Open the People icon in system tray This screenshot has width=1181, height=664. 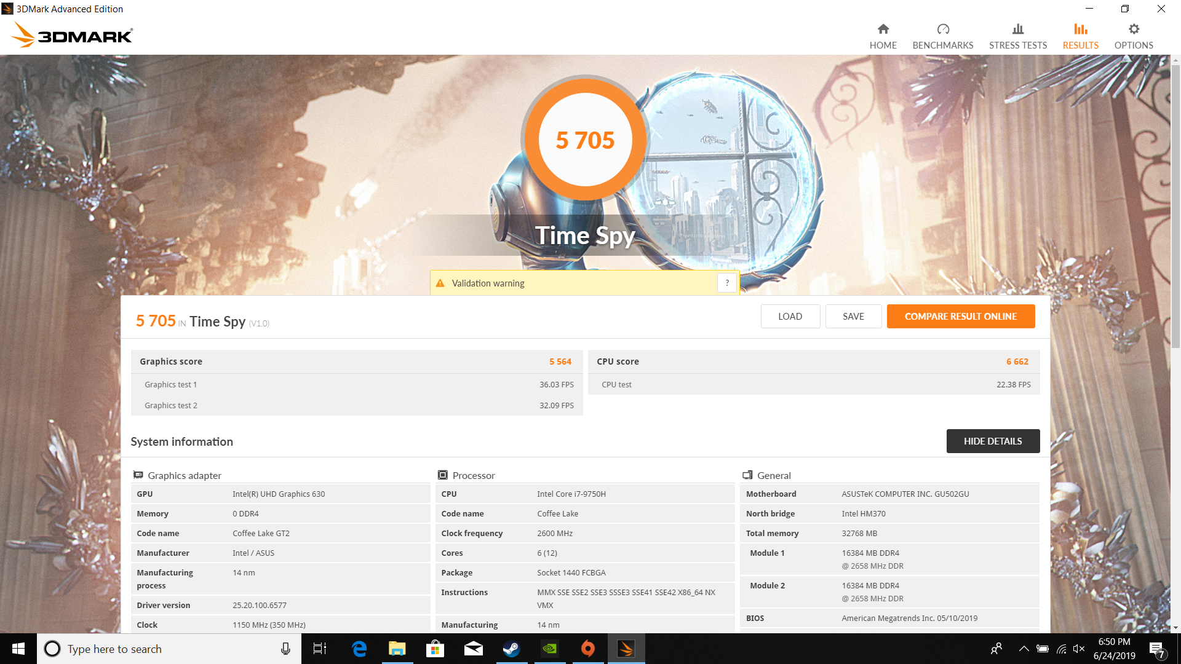tap(996, 649)
